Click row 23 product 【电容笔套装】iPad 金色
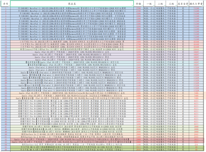 tap(72, 65)
